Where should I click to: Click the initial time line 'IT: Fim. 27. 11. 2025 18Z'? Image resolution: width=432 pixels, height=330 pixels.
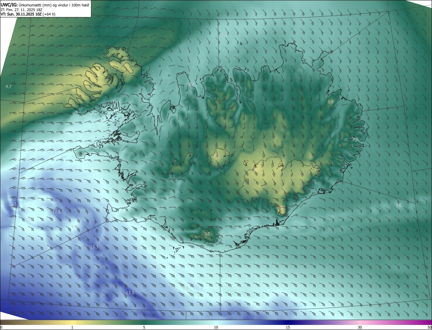coord(22,9)
